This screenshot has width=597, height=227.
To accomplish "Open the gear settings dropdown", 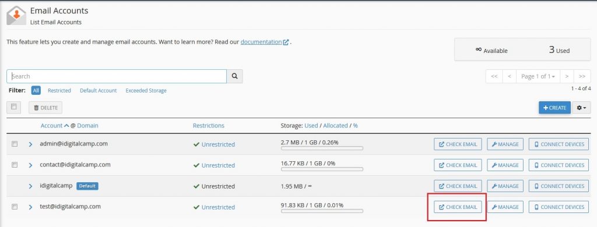I will [x=581, y=108].
